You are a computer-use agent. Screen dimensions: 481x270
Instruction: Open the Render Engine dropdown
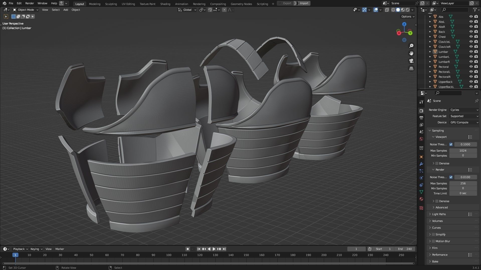coord(464,110)
